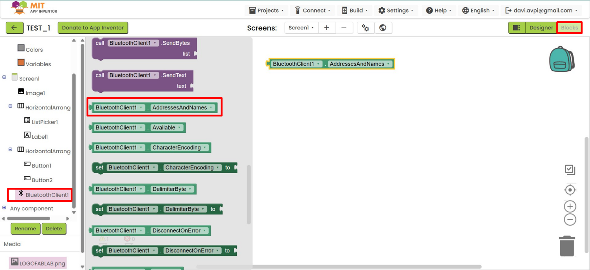This screenshot has width=590, height=270.
Task: Open the Help menu
Action: (x=438, y=11)
